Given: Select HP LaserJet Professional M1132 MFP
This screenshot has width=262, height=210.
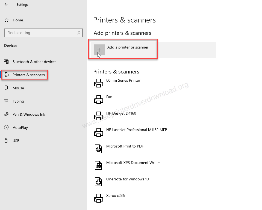Looking at the screenshot, I should pos(136,130).
